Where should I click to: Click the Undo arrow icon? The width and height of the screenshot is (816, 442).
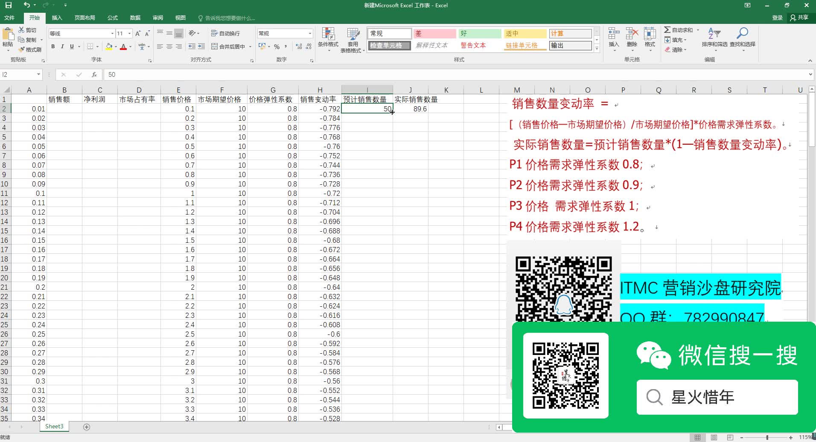[x=27, y=5]
